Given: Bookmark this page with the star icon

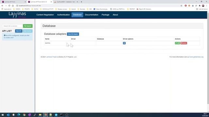Looking at the screenshot, I should coord(181,6).
